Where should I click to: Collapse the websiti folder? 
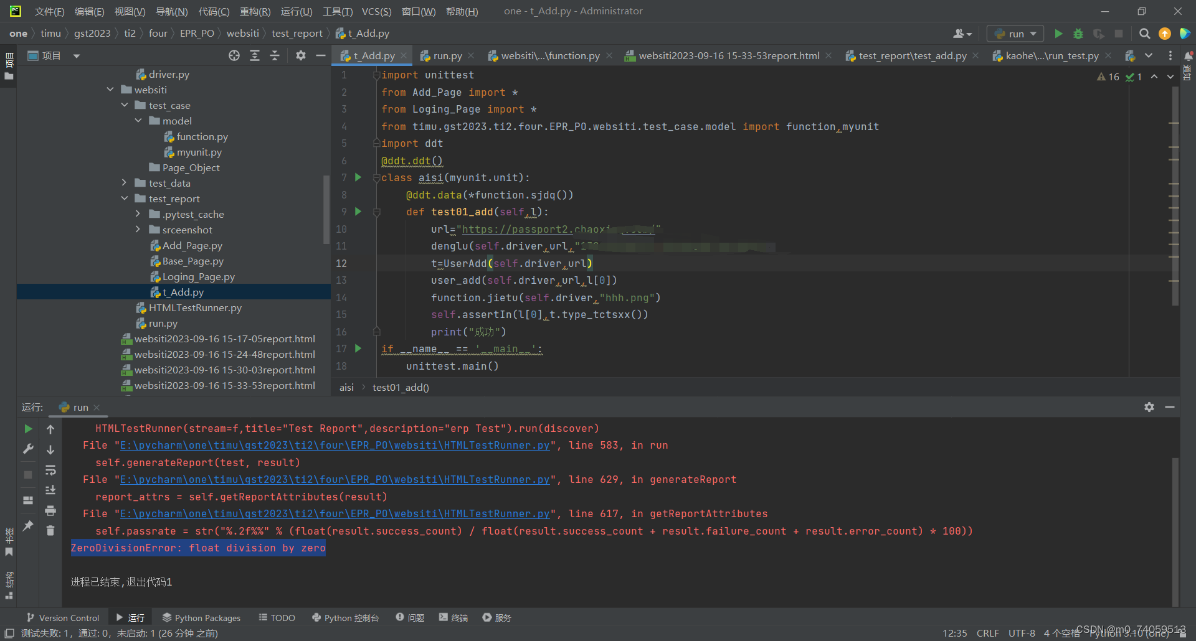(x=110, y=90)
